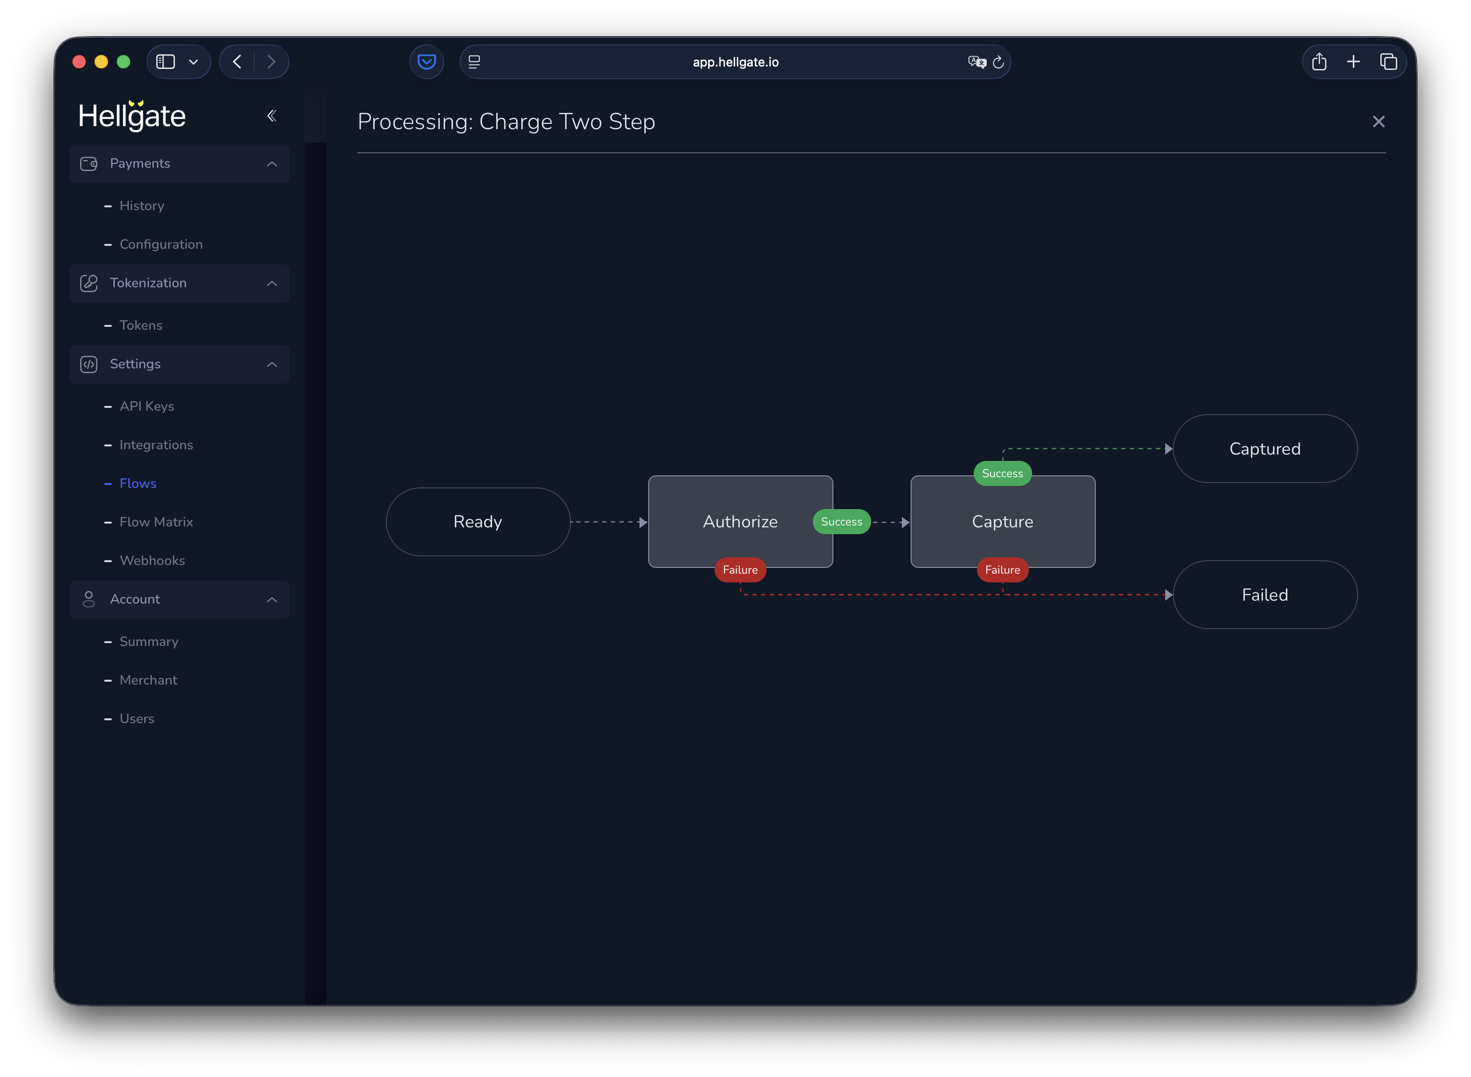This screenshot has width=1471, height=1077.
Task: Open the Flow Matrix menu item
Action: pos(156,522)
